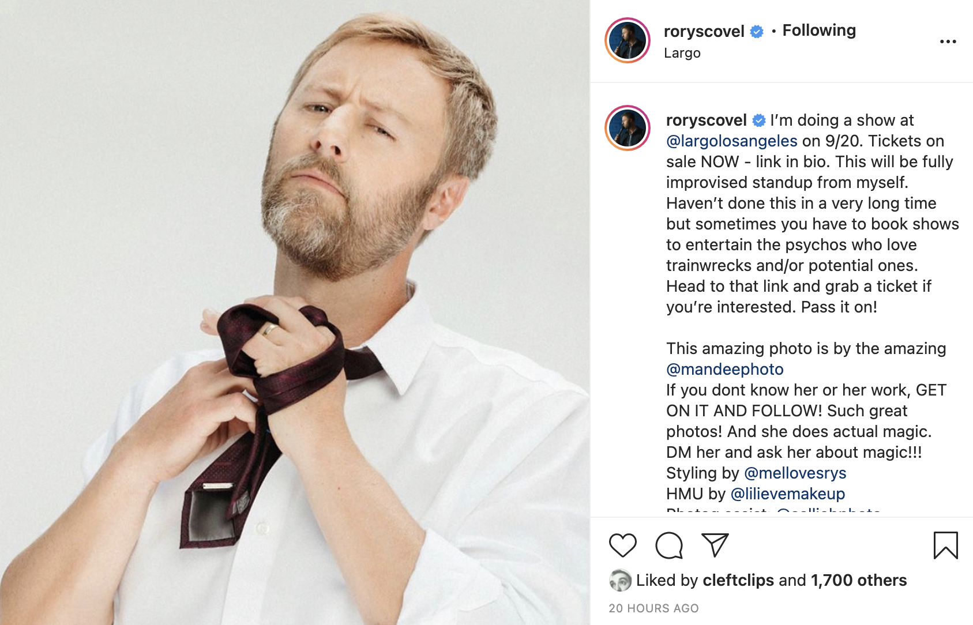This screenshot has width=973, height=625.
Task: Click the liker's small avatar thumbnail
Action: 620,580
